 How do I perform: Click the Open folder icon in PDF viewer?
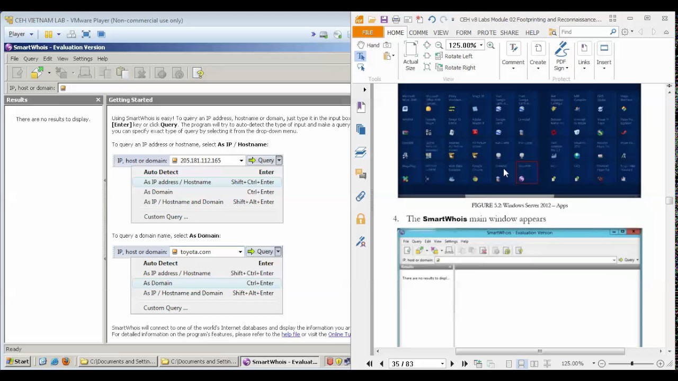[x=372, y=20]
